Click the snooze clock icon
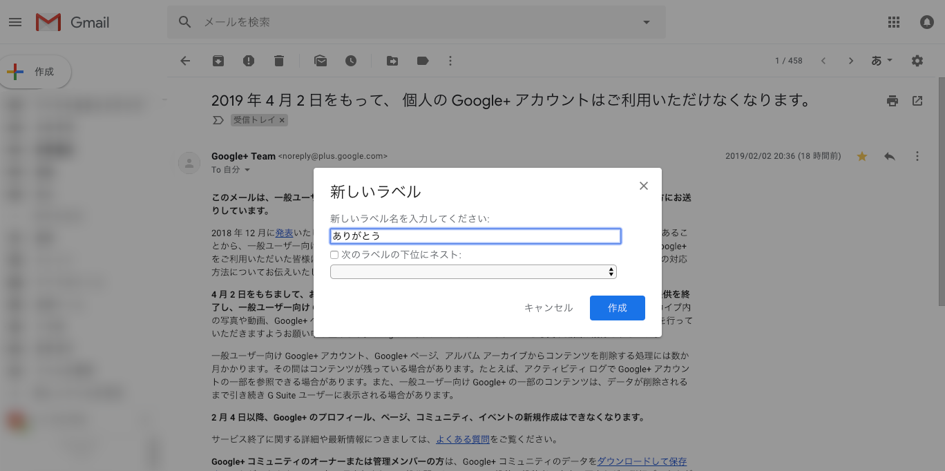The height and width of the screenshot is (471, 945). pyautogui.click(x=351, y=61)
